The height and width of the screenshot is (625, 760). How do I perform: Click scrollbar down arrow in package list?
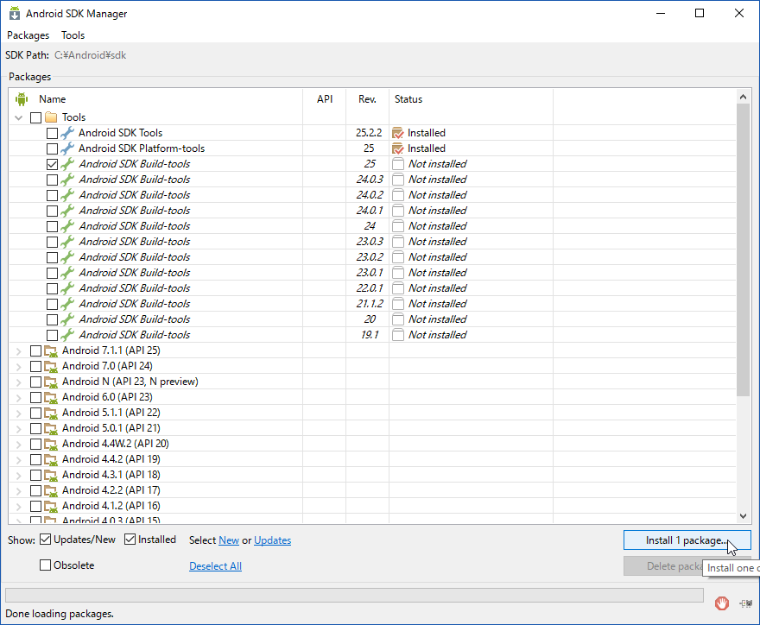[x=743, y=516]
